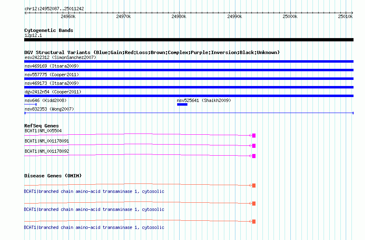Click the right arrow end of the ruler
Screen dimensions: 365x240
point(352,13)
